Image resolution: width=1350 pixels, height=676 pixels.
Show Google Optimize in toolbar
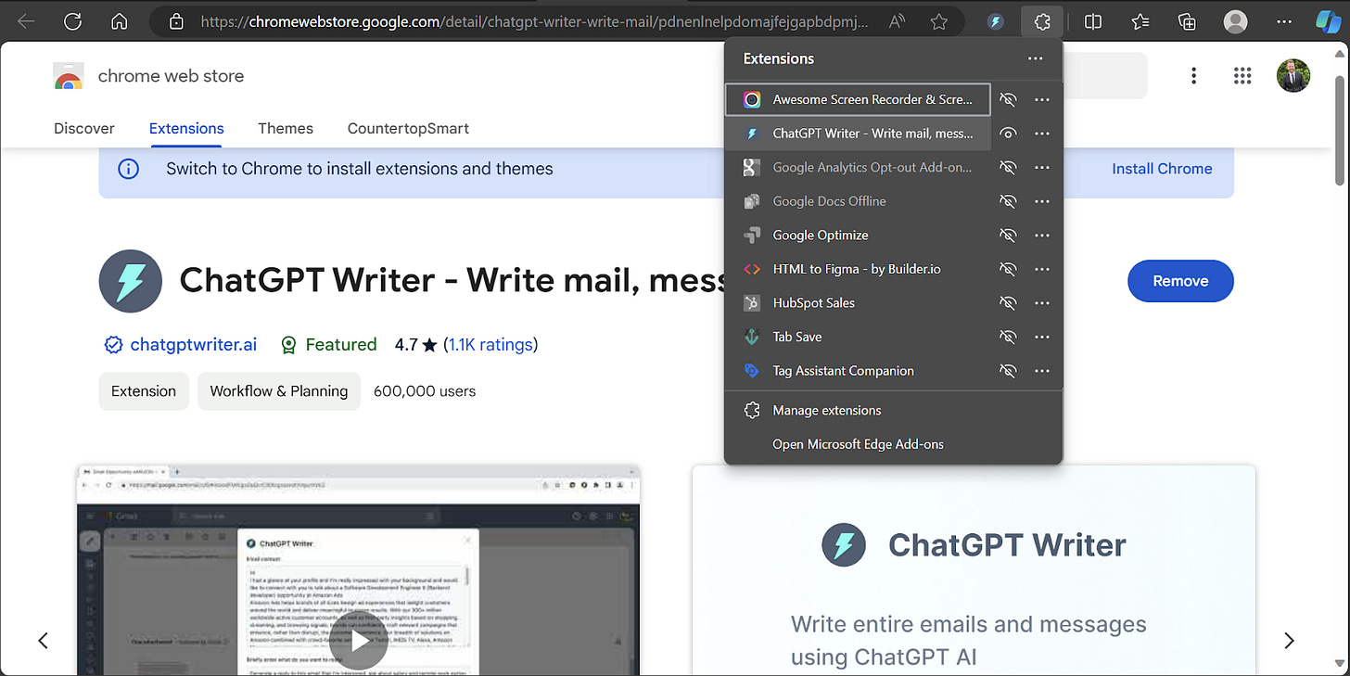(1008, 235)
